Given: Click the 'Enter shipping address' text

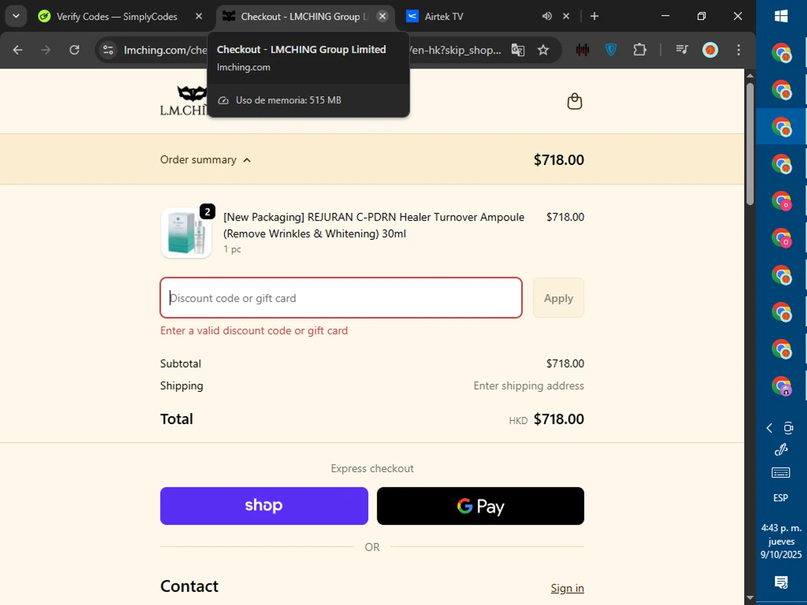Looking at the screenshot, I should pos(528,386).
